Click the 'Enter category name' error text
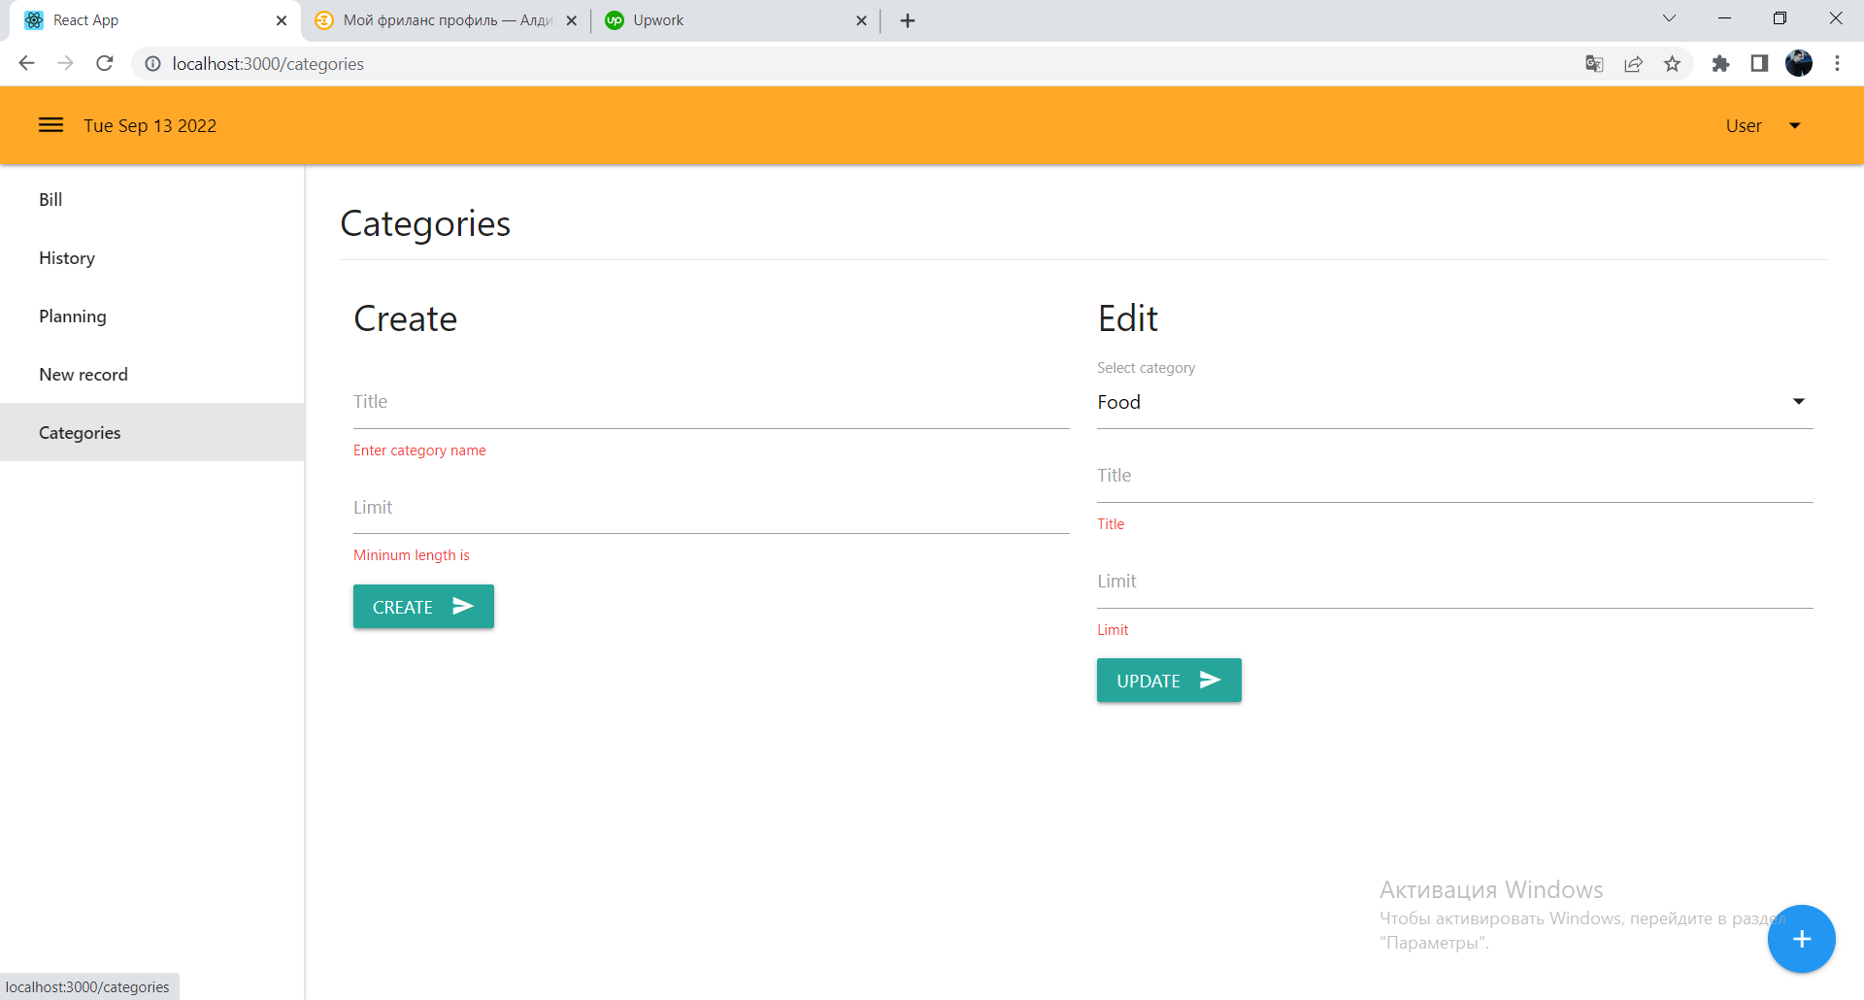 tap(419, 450)
